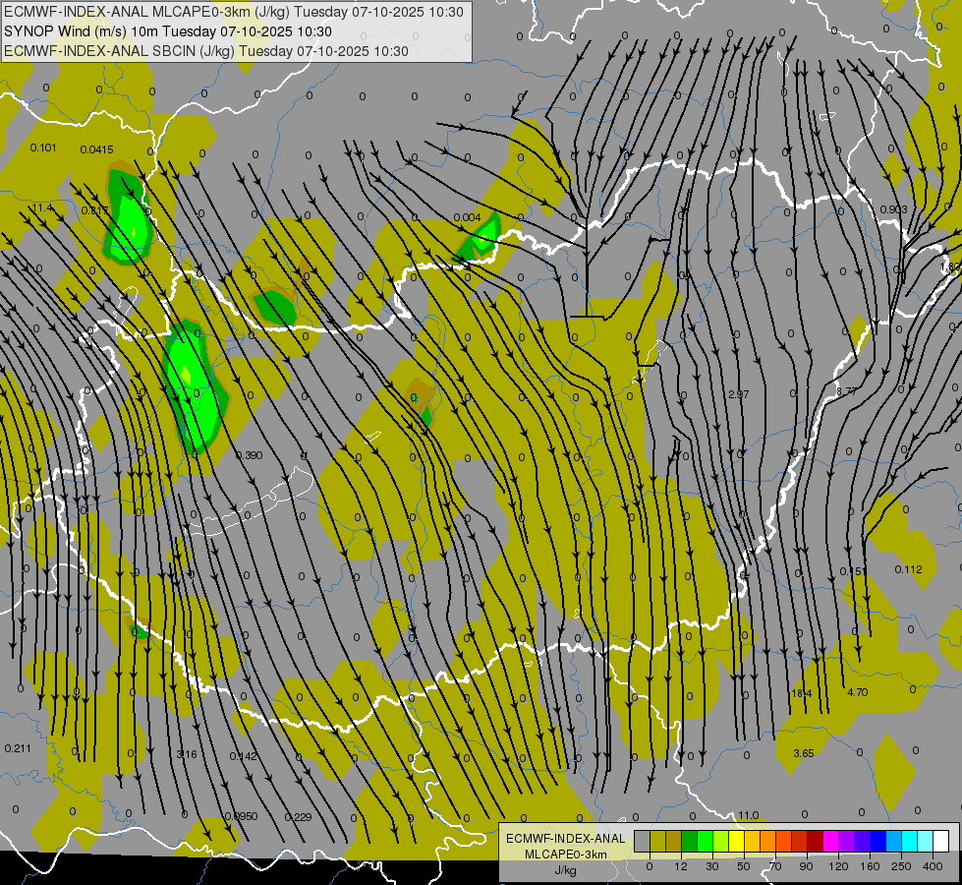Image resolution: width=962 pixels, height=885 pixels.
Task: Click the legend tick label '70'
Action: (x=775, y=866)
